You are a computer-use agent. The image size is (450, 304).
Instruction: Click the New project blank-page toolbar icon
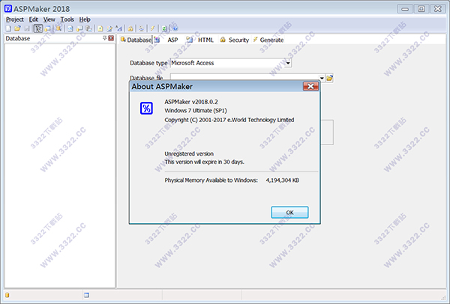8,28
